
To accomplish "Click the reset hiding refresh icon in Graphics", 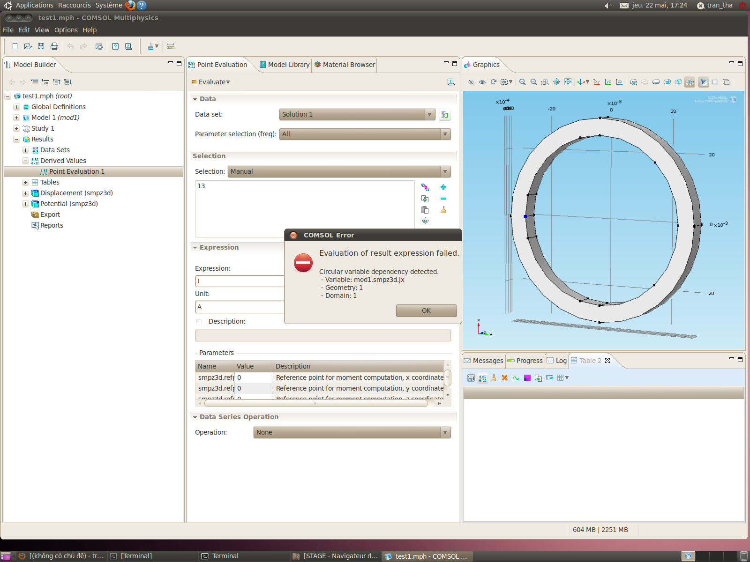I will 494,82.
